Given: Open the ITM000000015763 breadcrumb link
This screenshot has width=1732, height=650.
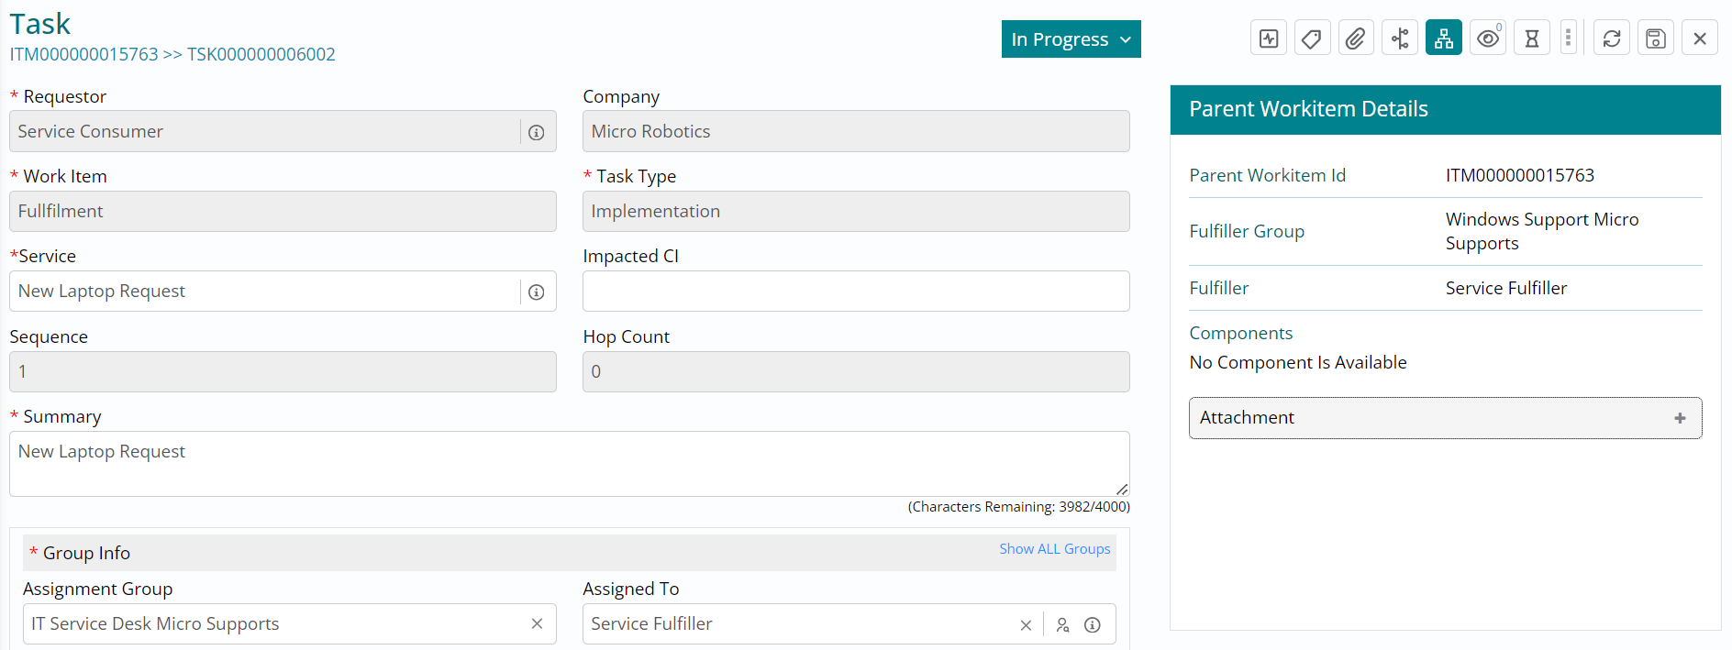Looking at the screenshot, I should 84,55.
